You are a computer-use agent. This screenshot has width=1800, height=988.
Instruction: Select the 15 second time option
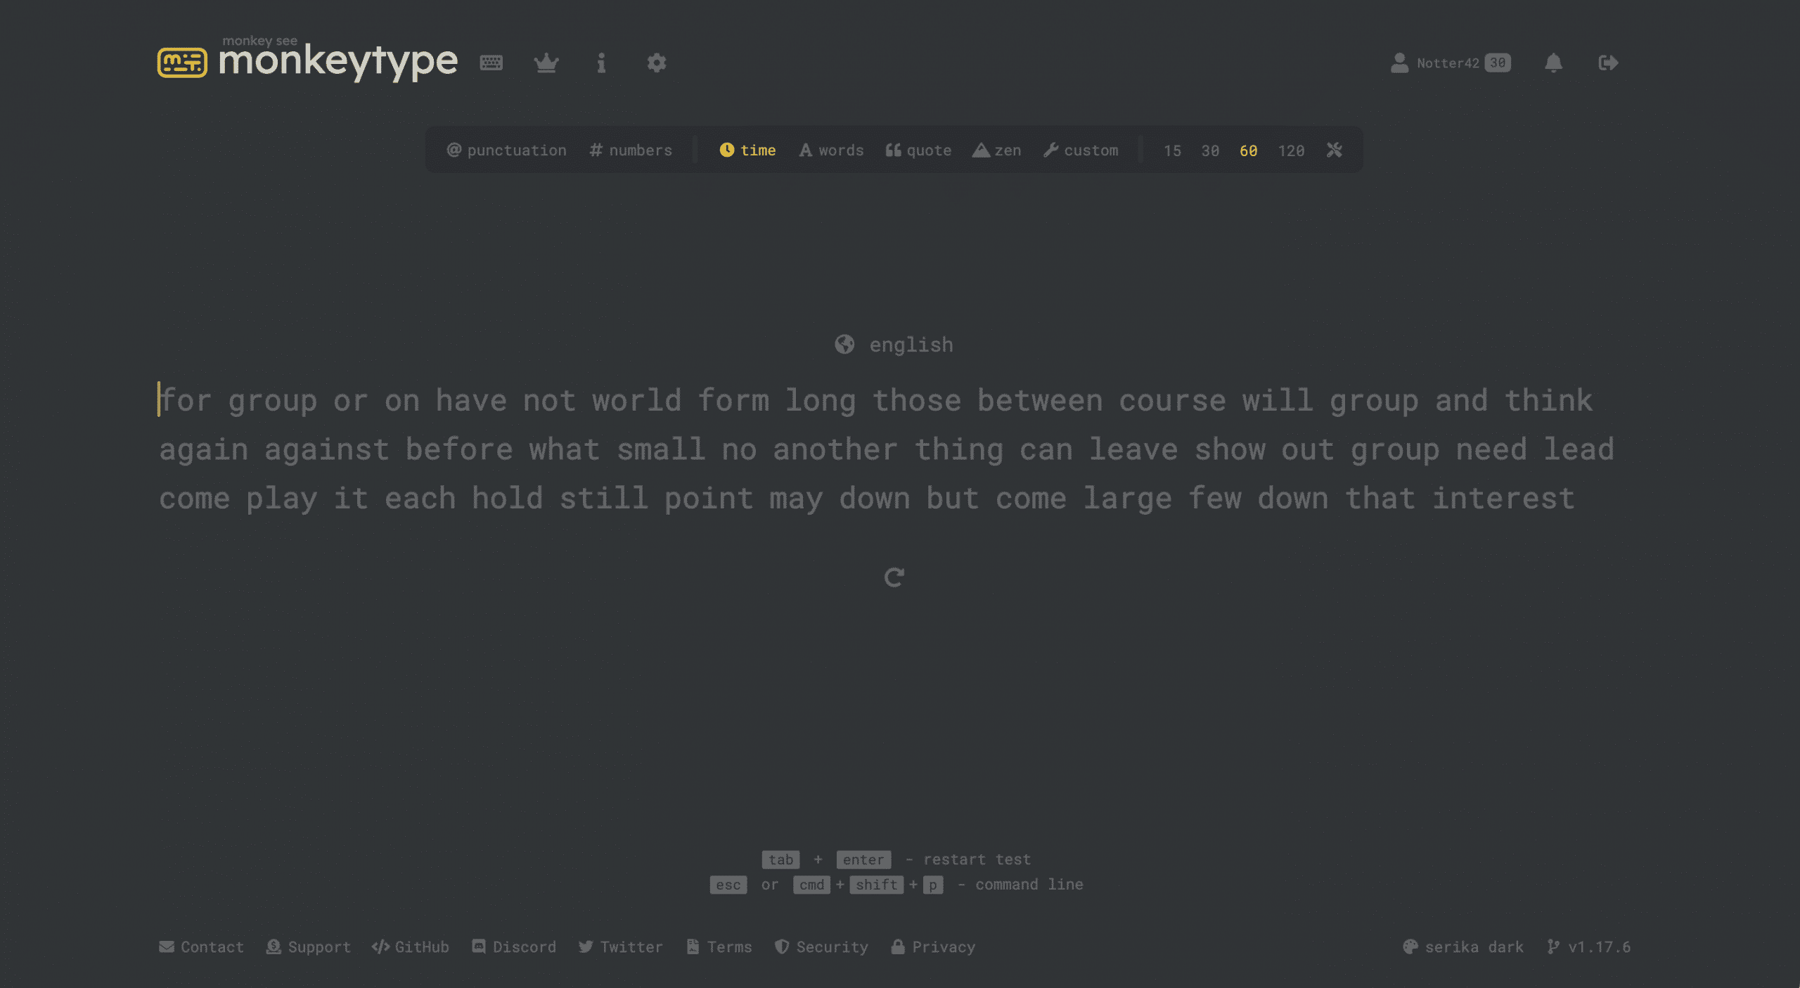tap(1171, 150)
